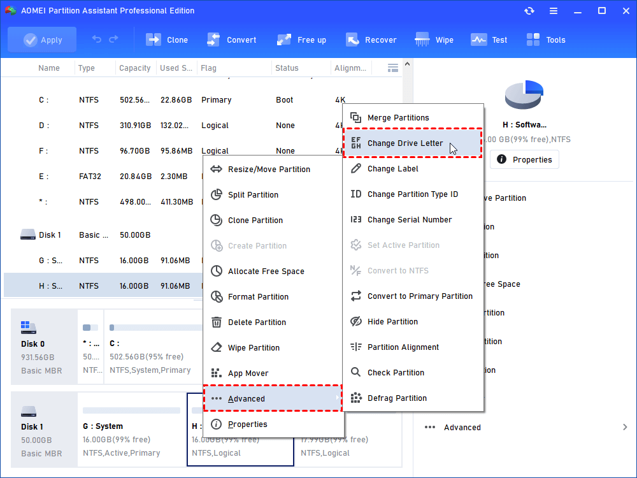Select Resize/Move Partition in context menu

click(x=273, y=169)
